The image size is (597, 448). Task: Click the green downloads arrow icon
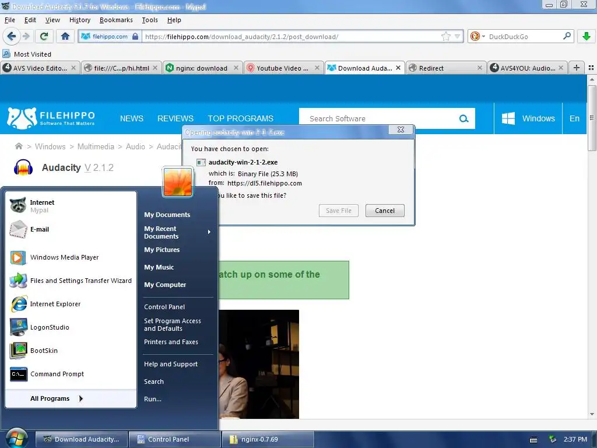pyautogui.click(x=587, y=37)
